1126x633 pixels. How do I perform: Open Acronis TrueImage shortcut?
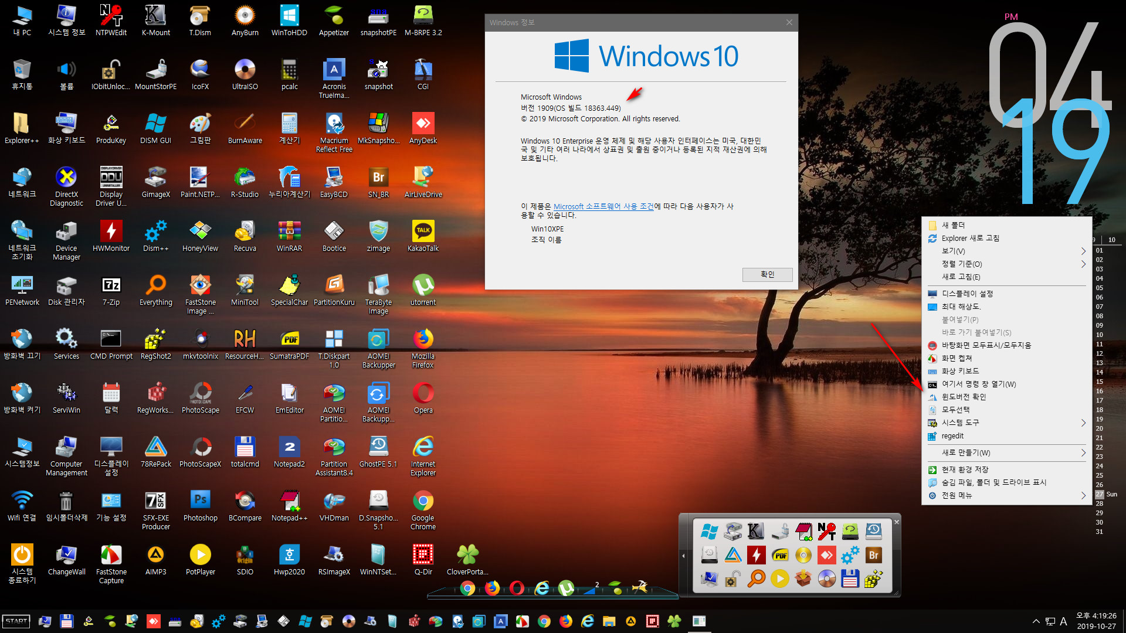334,79
